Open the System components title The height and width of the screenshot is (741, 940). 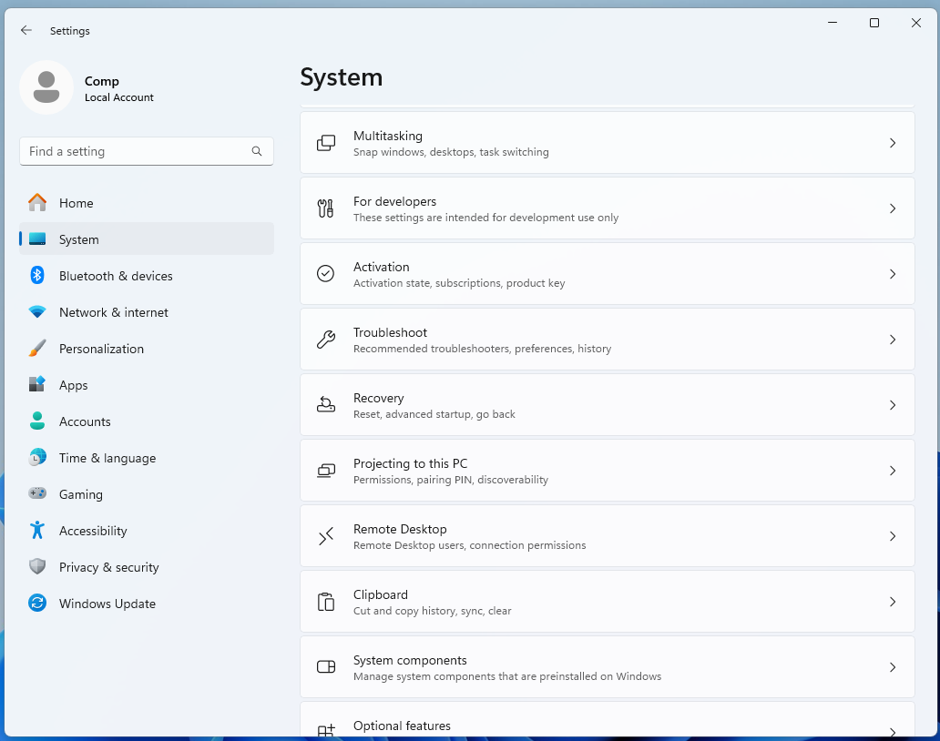410,660
